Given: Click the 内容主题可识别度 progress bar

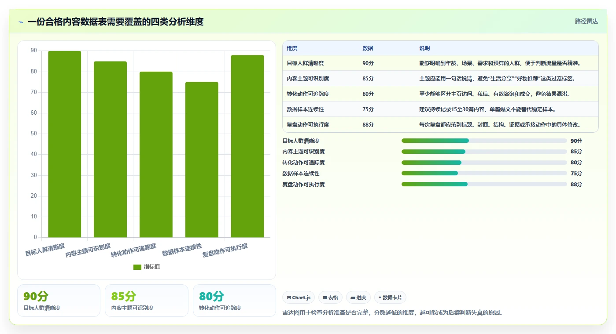Looking at the screenshot, I should tap(484, 152).
